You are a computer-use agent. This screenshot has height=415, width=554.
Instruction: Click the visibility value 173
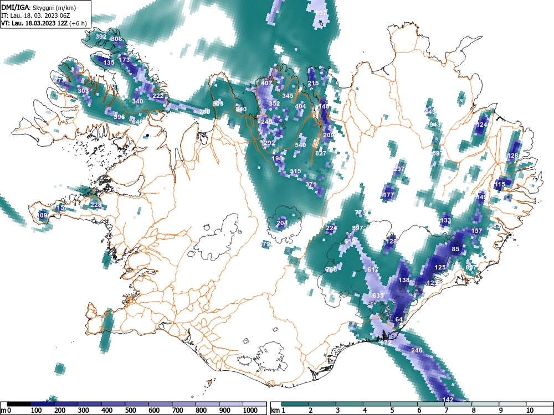click(x=124, y=60)
